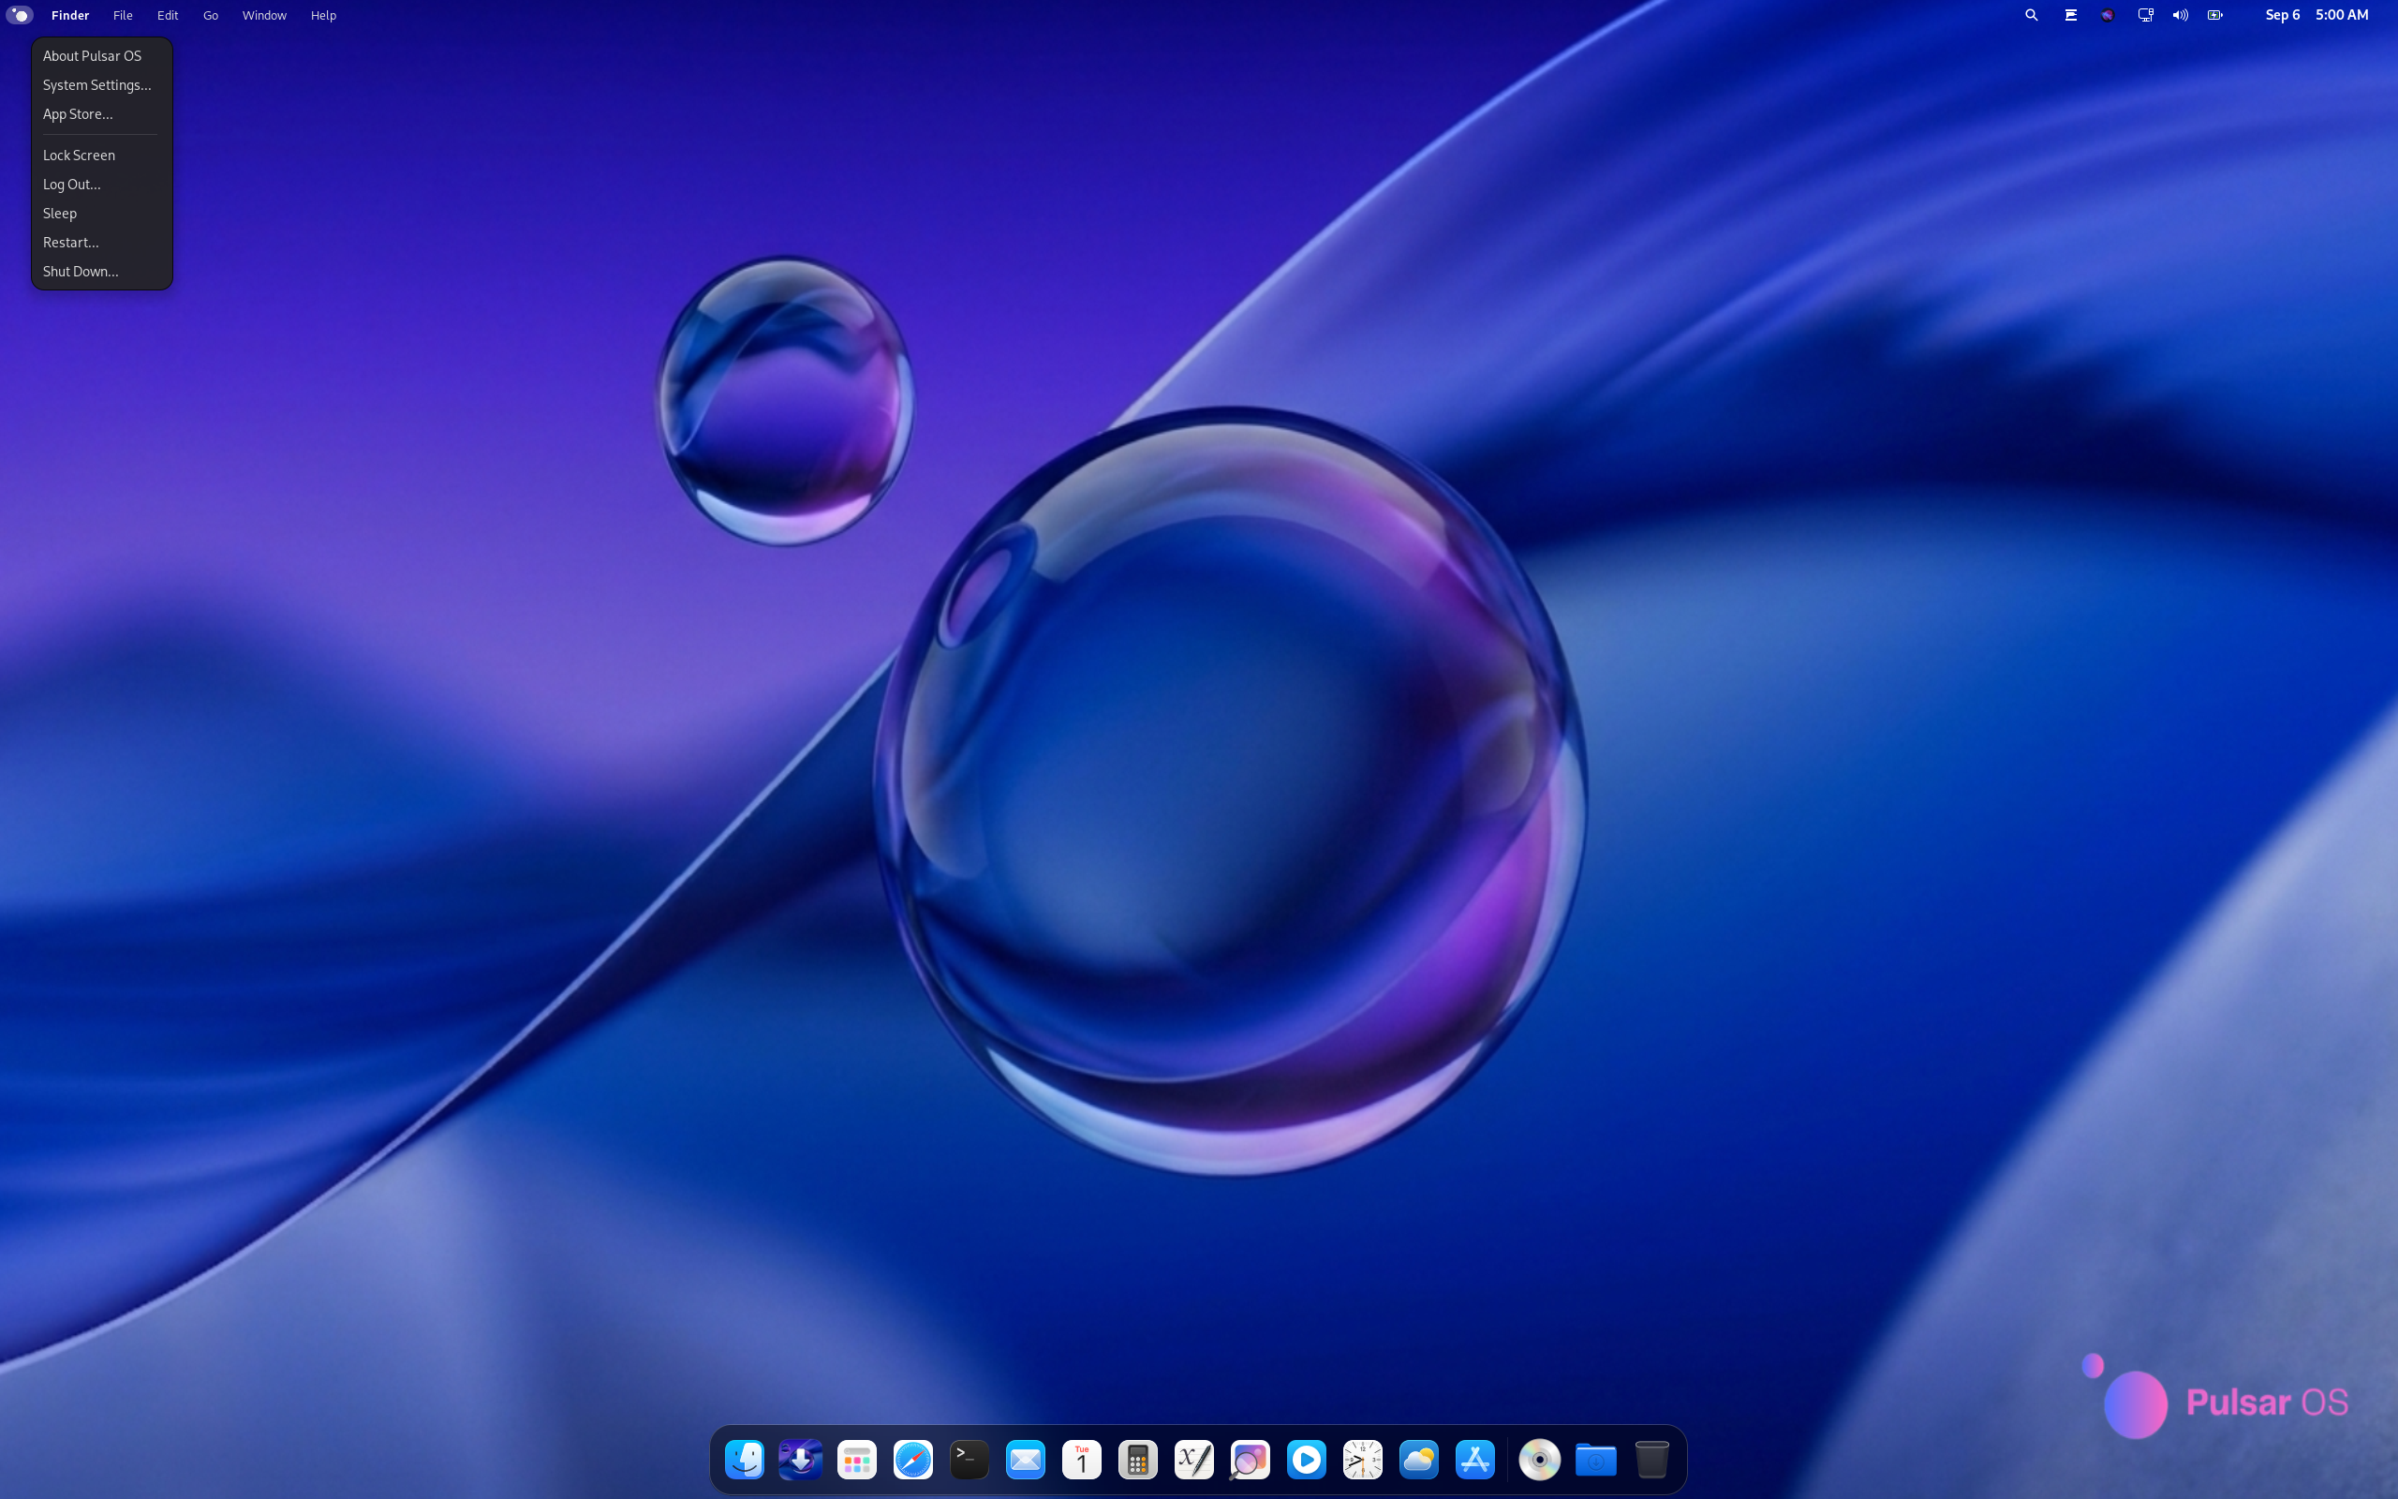The height and width of the screenshot is (1499, 2398).
Task: Launch the Safari compass browser icon
Action: point(912,1460)
